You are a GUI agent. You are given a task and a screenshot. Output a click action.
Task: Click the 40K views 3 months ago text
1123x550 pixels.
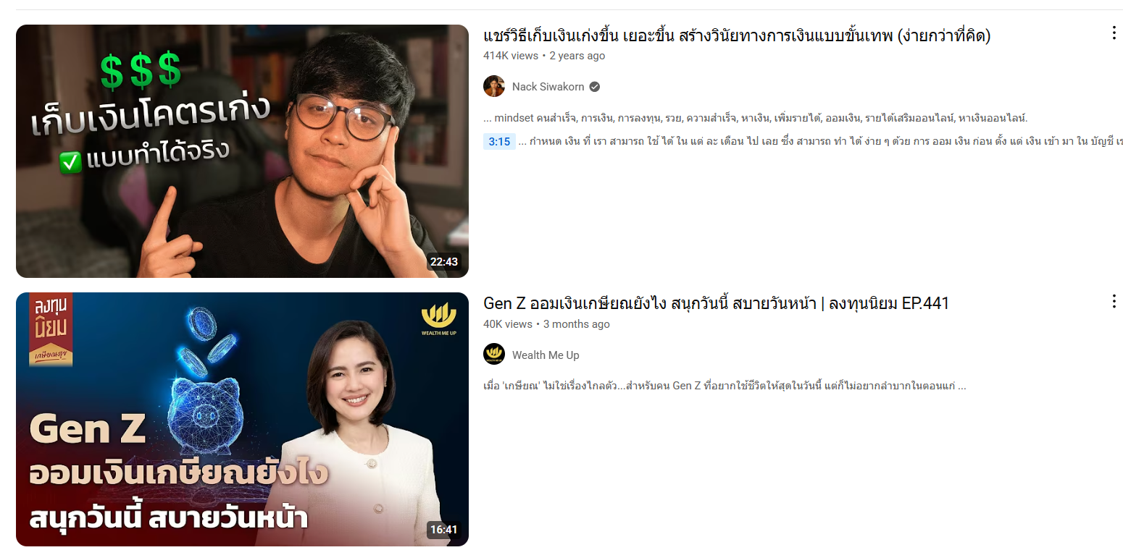pyautogui.click(x=546, y=324)
